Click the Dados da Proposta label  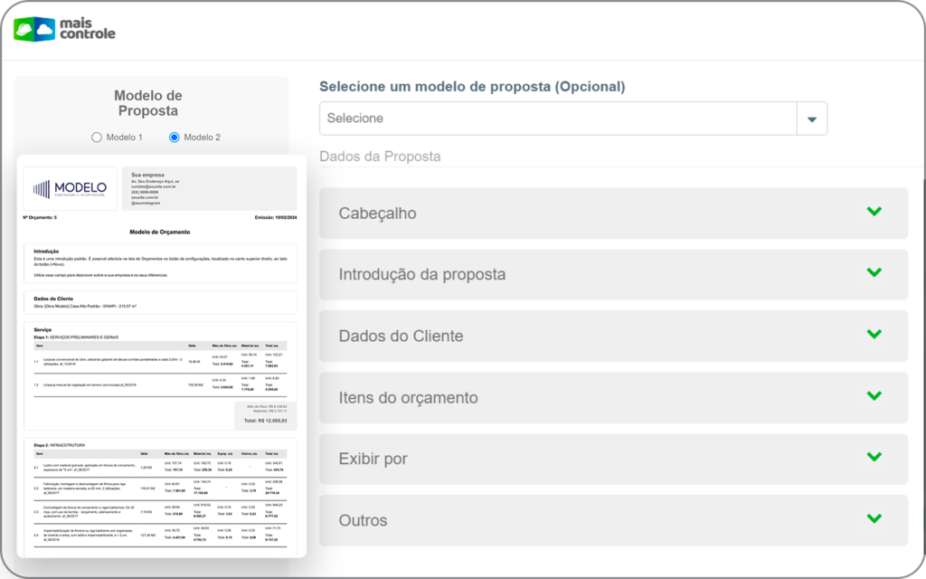381,156
